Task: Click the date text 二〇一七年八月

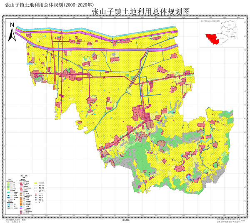Action: point(13,222)
